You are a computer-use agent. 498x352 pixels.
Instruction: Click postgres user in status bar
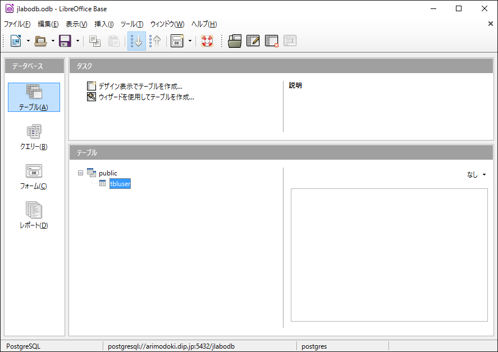(314, 346)
